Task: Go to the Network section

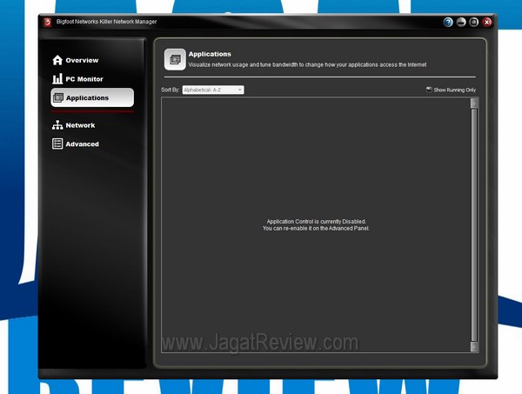Action: 74,125
